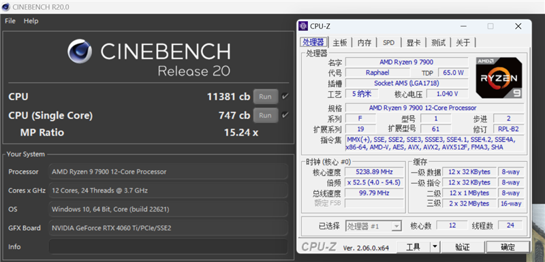Click the 15.24 x MP Ratio value

coord(241,133)
